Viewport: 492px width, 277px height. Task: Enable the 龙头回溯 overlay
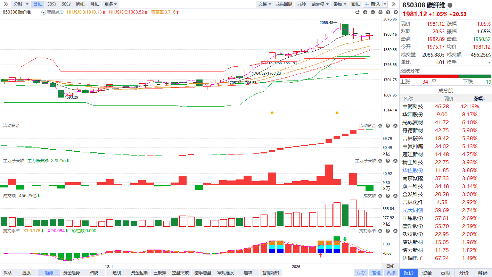[x=284, y=4]
